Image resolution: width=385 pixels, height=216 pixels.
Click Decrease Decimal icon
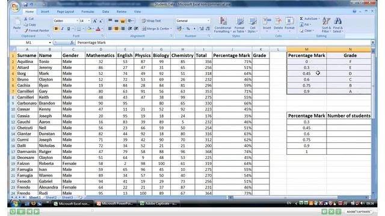(x=208, y=29)
